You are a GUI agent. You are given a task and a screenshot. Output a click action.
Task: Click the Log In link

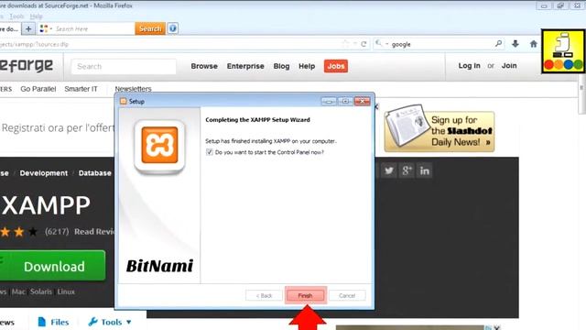pos(470,66)
